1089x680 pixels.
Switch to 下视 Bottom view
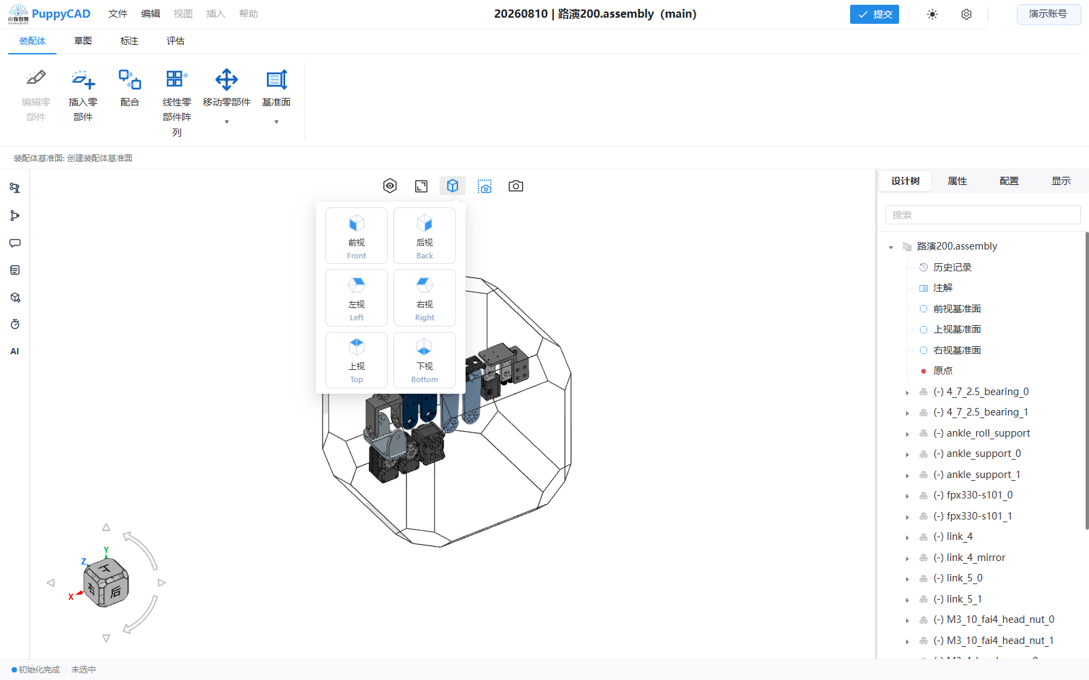(425, 360)
